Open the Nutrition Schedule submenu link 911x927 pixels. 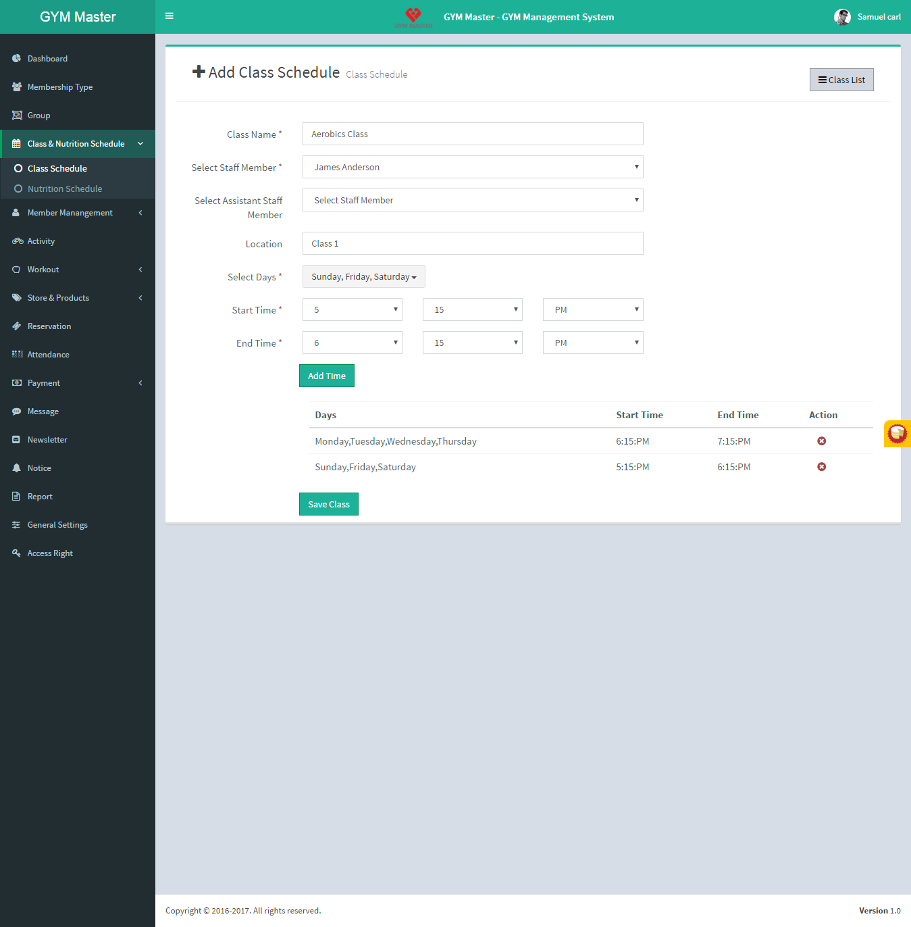65,189
